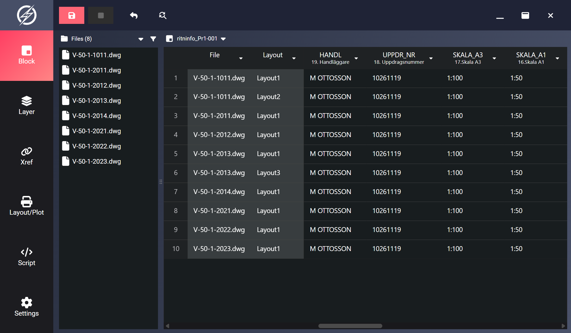The height and width of the screenshot is (333, 571).
Task: Select row number 10 in the table
Action: [176, 249]
